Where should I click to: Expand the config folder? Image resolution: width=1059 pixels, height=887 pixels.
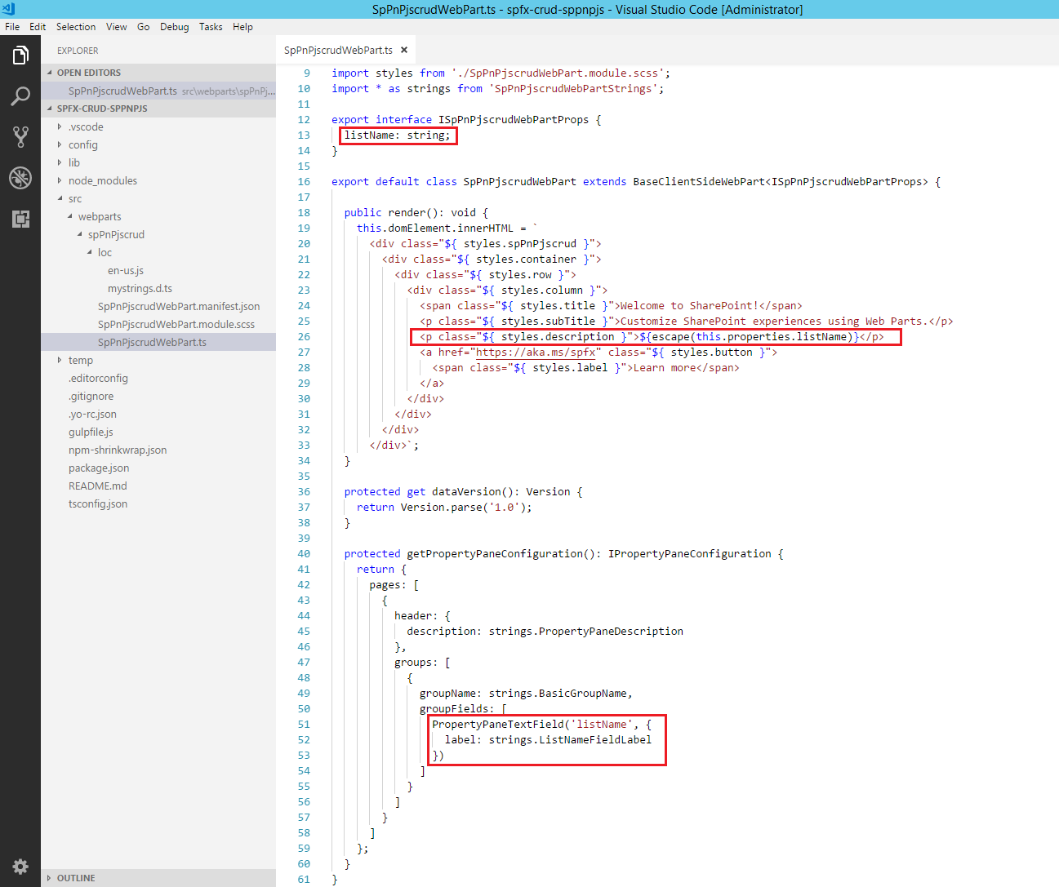(x=82, y=145)
